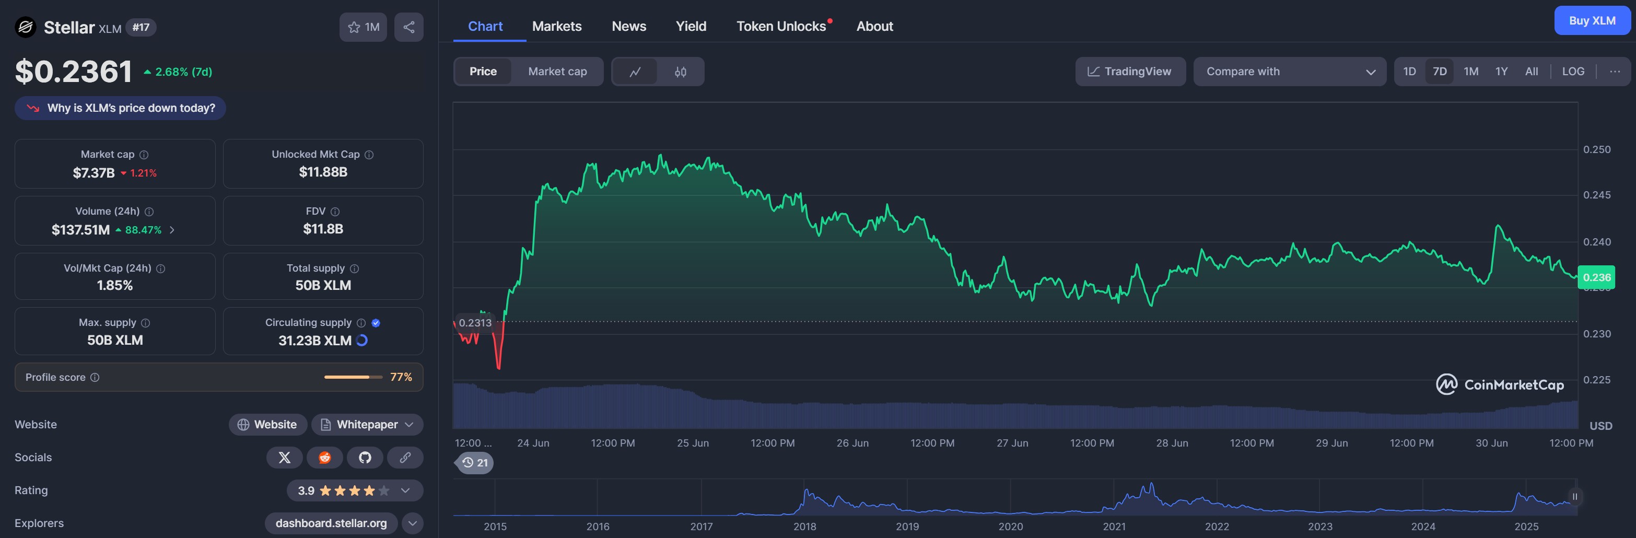Open the share icon button

click(409, 27)
